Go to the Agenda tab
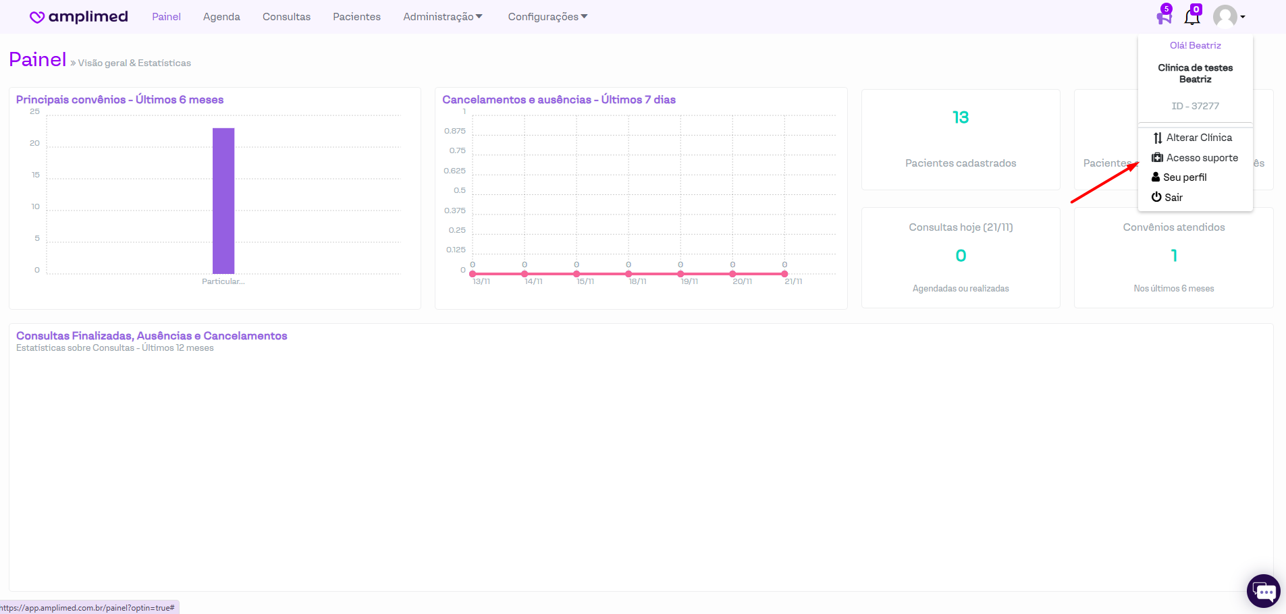The width and height of the screenshot is (1286, 614). click(221, 17)
